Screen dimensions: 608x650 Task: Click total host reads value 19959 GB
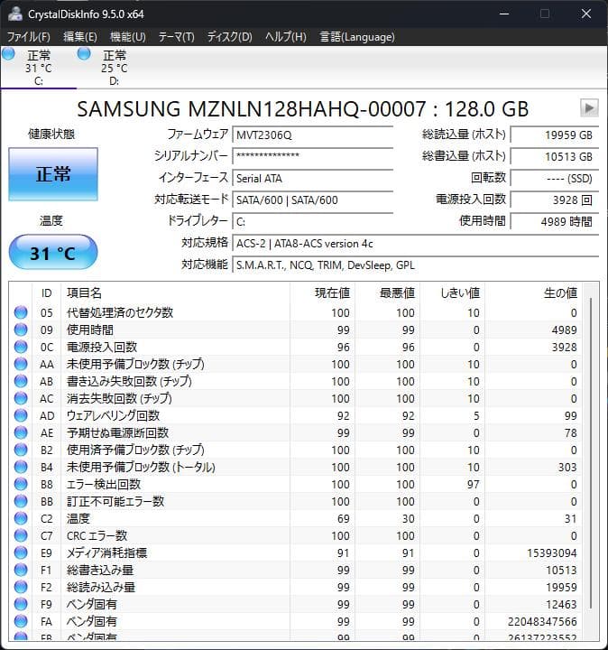[555, 135]
